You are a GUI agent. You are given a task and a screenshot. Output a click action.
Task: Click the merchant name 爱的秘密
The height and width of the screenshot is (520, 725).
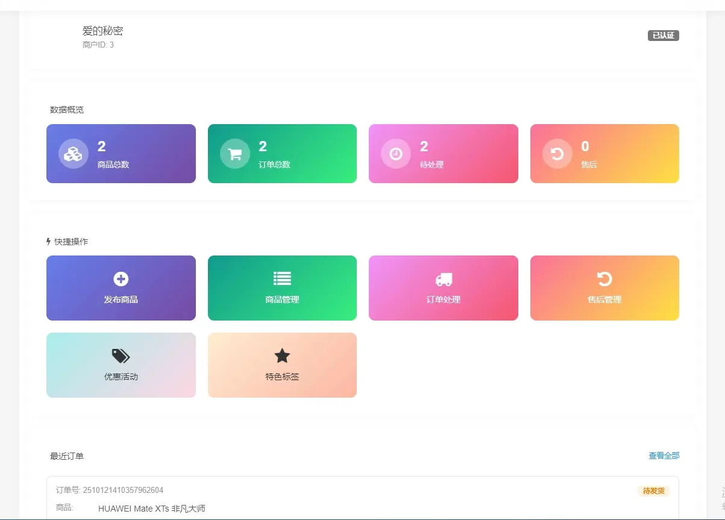point(103,31)
